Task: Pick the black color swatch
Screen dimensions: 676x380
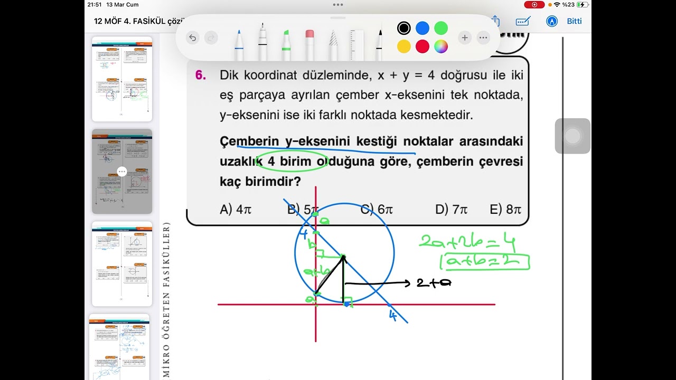Action: [404, 28]
